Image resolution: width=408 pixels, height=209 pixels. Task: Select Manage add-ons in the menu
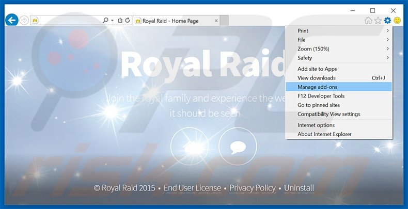coord(339,87)
